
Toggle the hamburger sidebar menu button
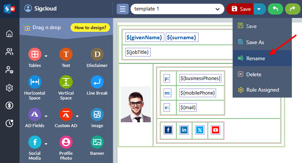[x=122, y=9]
